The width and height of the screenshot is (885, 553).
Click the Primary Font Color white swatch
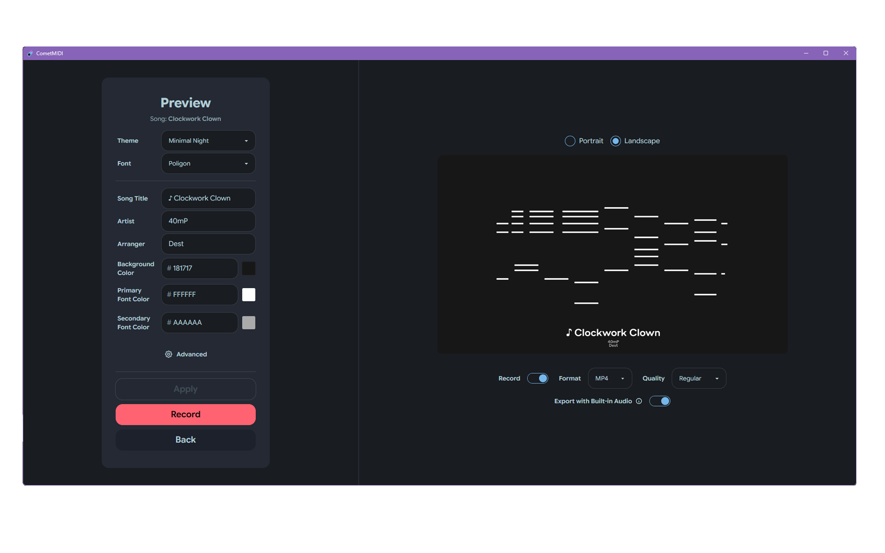click(248, 294)
